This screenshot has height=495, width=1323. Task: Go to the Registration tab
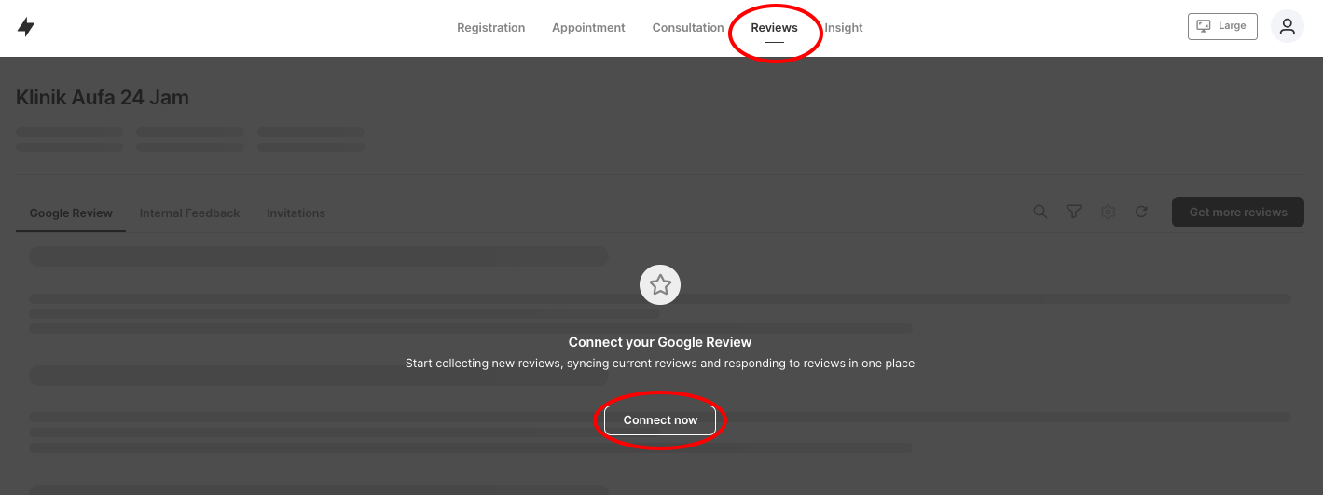coord(490,28)
